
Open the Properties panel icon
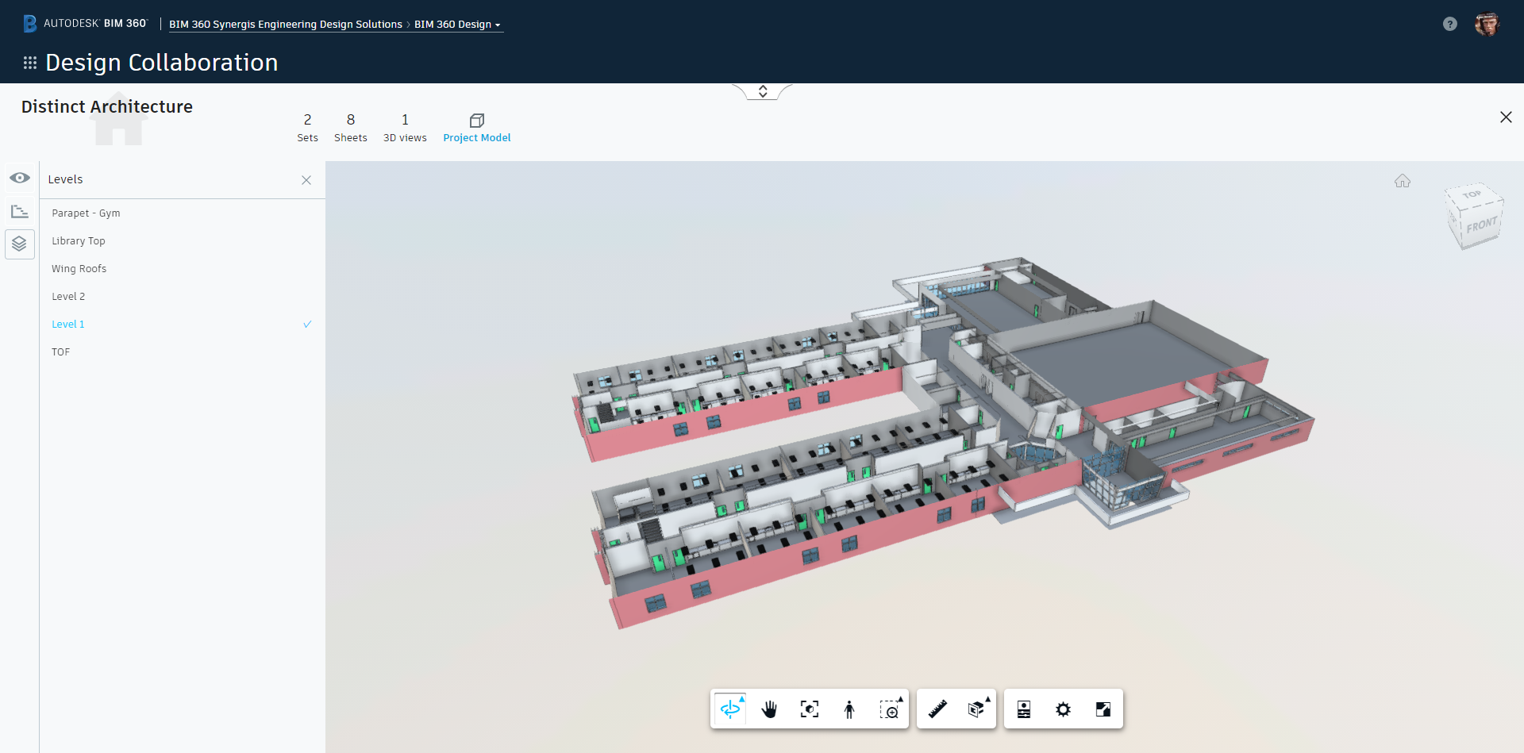(1024, 709)
